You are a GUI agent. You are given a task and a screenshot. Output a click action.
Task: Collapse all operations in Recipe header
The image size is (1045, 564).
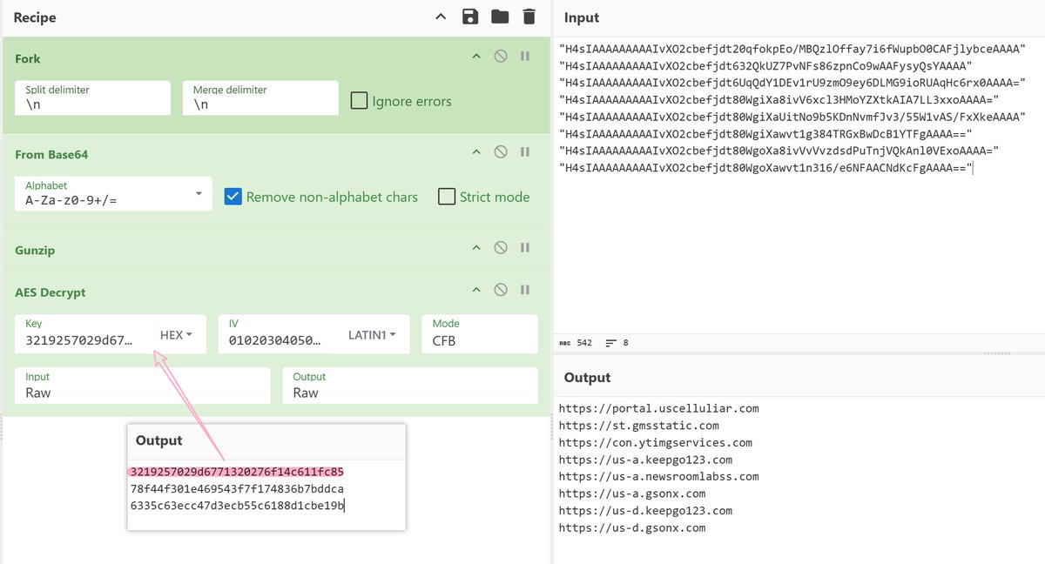[441, 17]
